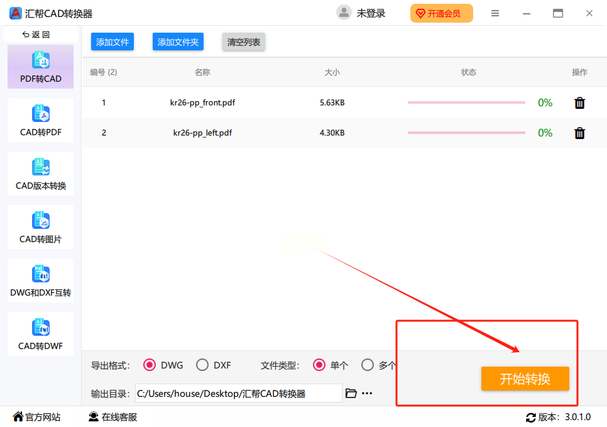
Task: Go back with 返回 button
Action: [x=36, y=35]
